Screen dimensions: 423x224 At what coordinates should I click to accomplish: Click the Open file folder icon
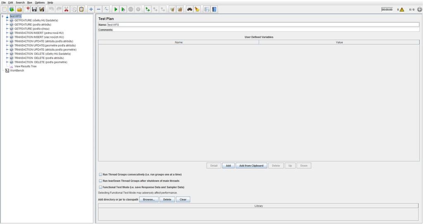coord(19,9)
